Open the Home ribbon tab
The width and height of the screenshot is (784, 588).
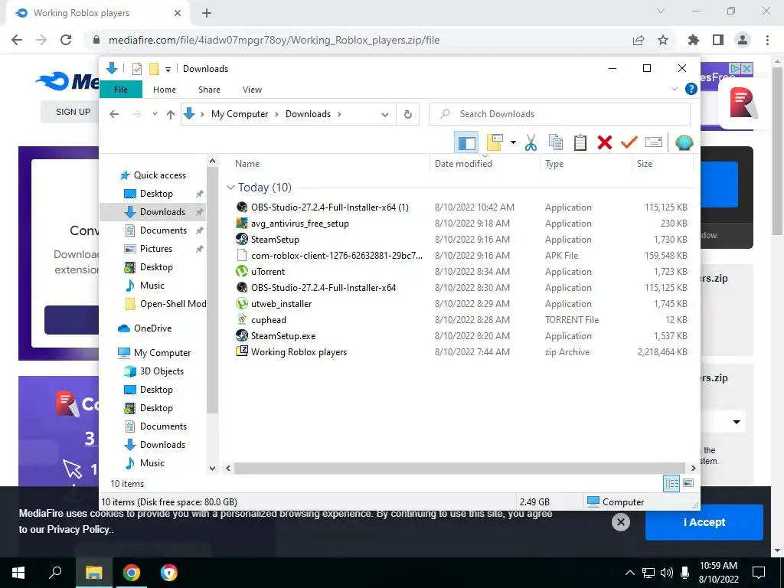pos(165,90)
